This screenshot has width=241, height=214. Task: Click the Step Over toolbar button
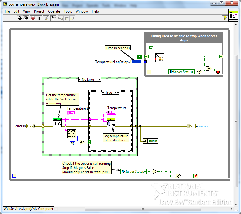[67, 18]
